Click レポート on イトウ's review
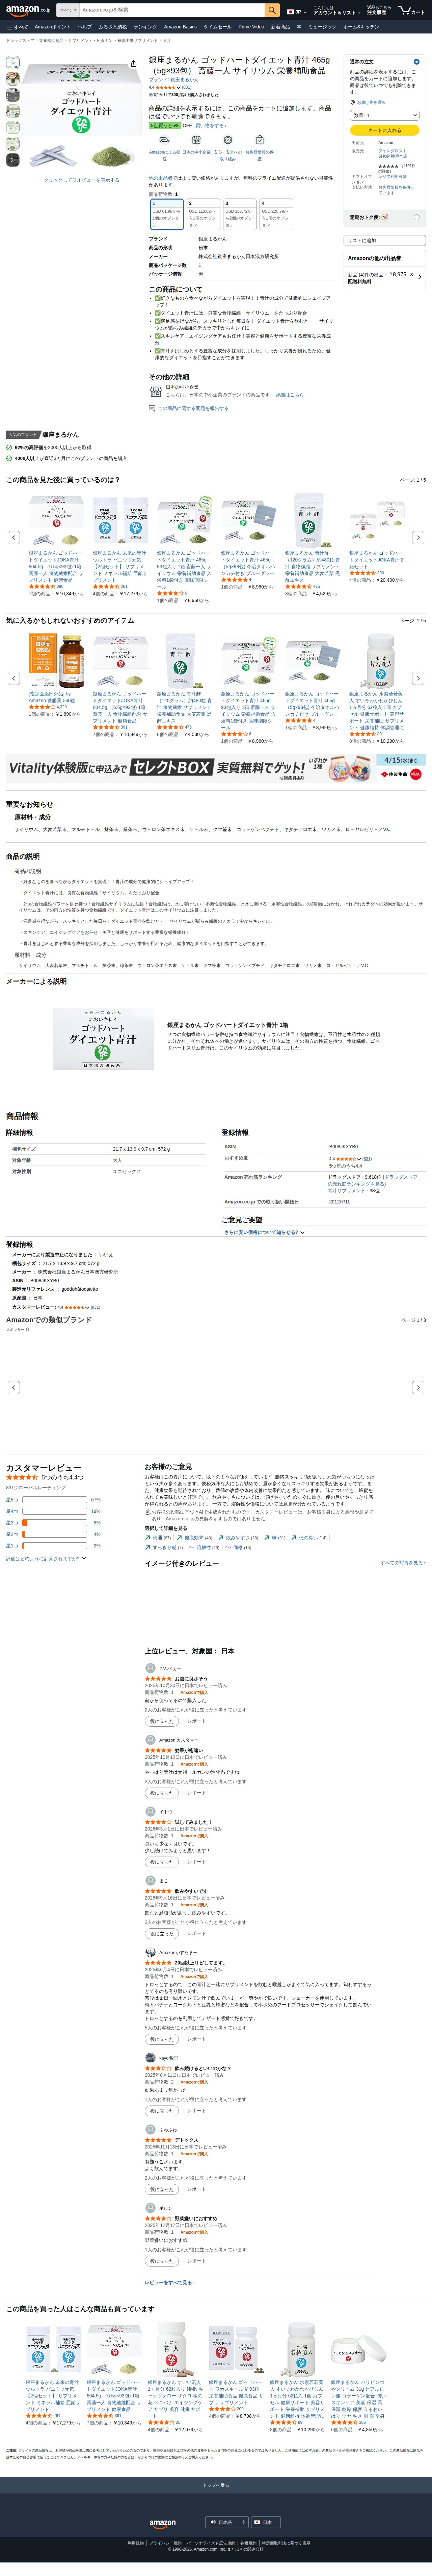 196,1862
